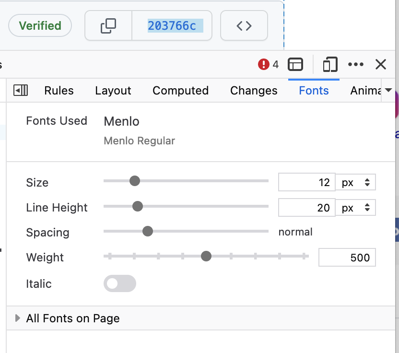Click the Menlo Regular font label
The width and height of the screenshot is (399, 353).
140,141
